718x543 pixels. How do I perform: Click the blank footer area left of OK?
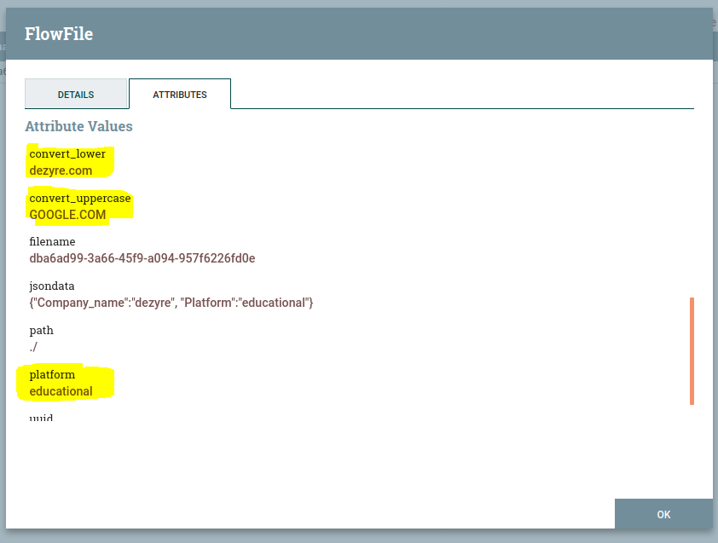tap(307, 513)
